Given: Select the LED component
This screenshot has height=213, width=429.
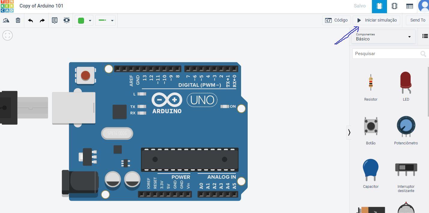Looking at the screenshot, I should (406, 87).
